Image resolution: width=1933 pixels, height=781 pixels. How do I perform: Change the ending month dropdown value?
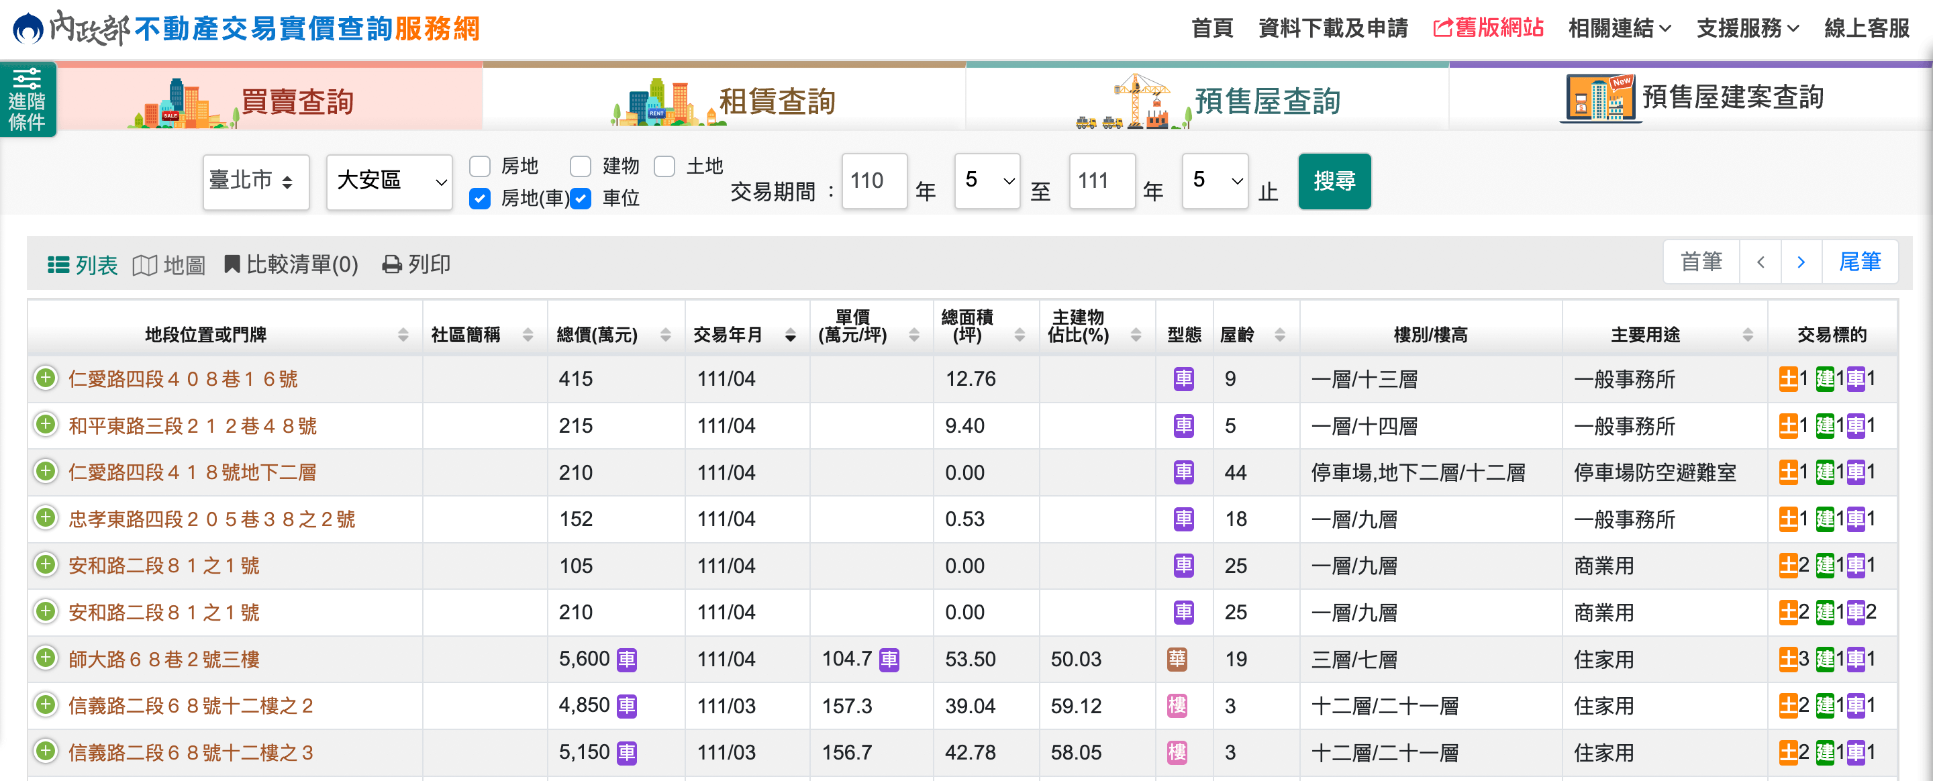tap(1215, 180)
